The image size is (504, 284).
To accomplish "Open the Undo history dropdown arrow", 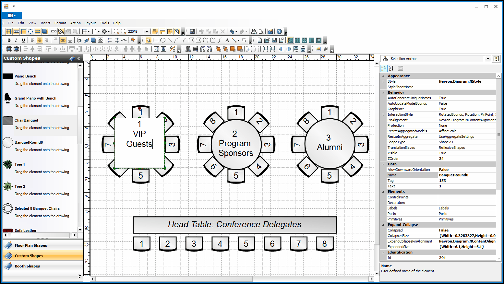I will pos(236,31).
